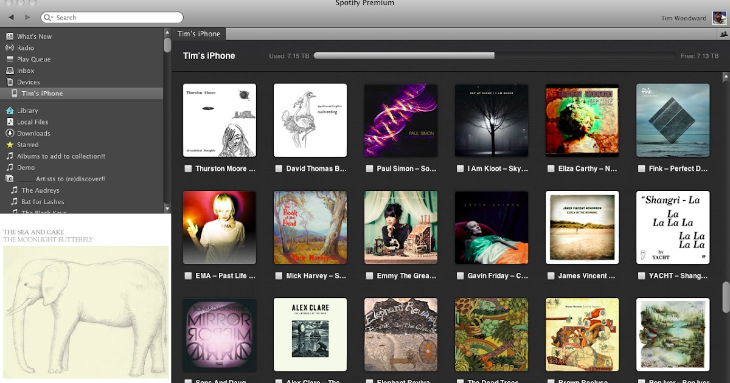The image size is (730, 383).
Task: Open the Alex Clare album cover
Action: pyautogui.click(x=310, y=334)
